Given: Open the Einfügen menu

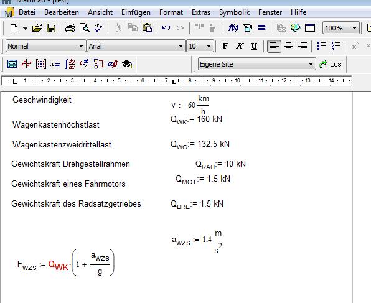Looking at the screenshot, I should point(136,12).
